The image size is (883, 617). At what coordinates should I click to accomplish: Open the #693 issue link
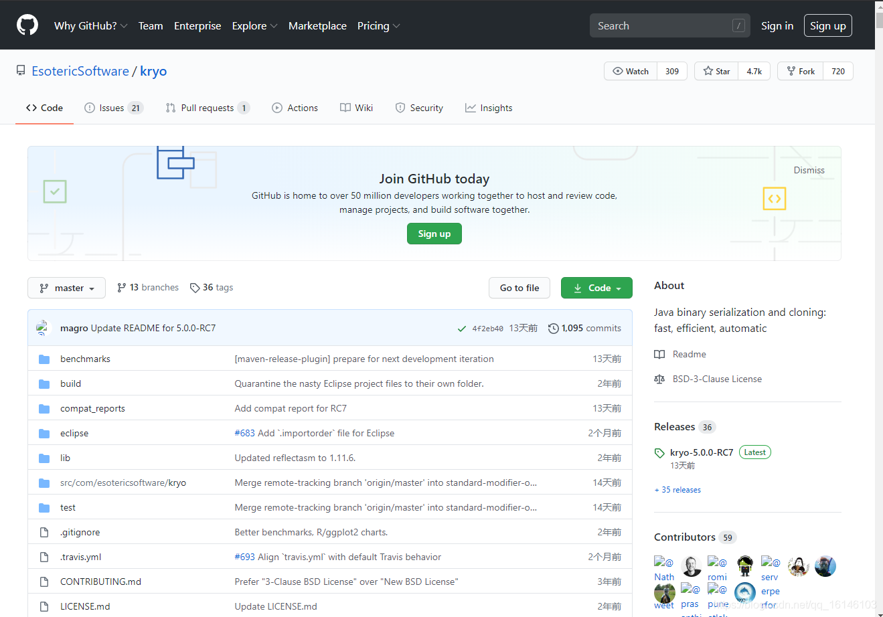coord(244,557)
